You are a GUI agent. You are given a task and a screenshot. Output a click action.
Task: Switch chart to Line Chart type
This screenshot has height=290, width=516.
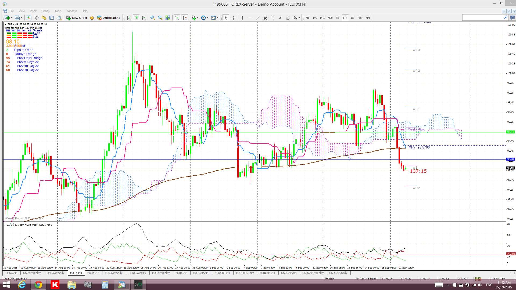tap(144, 18)
